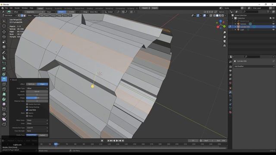Click the zoom magnifier icon in viewport
Viewport: 276px width, 155px height.
[224, 33]
